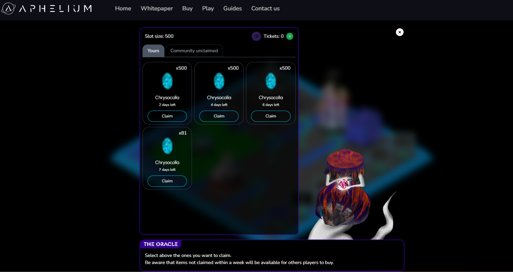Go to the Home page
The image size is (513, 272).
click(x=123, y=9)
